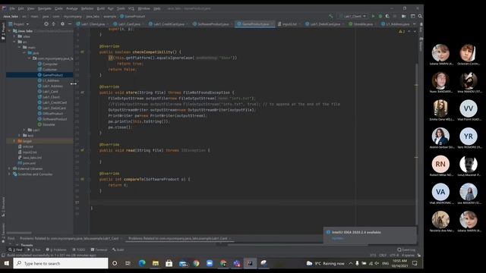
Task: Open Microsoft Edge from taskbar
Action: click(x=142, y=263)
